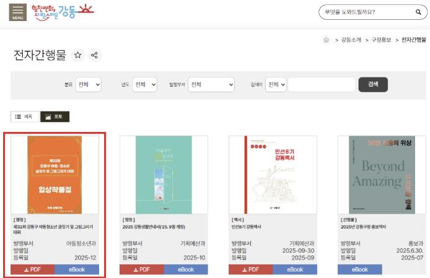This screenshot has height=278, width=430.
Task: Click the share icon beside the title
Action: 95,55
